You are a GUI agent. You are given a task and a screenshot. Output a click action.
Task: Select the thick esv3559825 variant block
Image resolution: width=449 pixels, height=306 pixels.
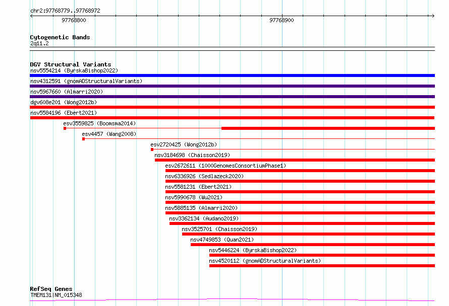tap(328, 128)
